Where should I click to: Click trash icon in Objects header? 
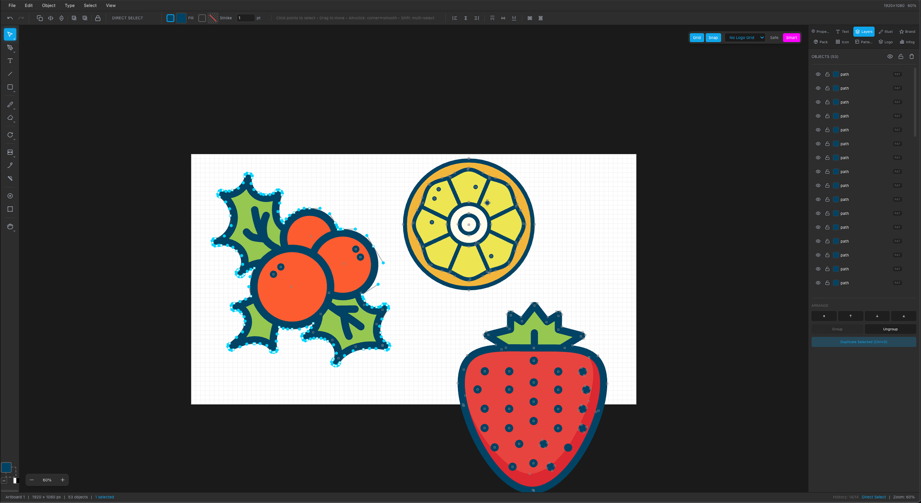[x=911, y=57]
